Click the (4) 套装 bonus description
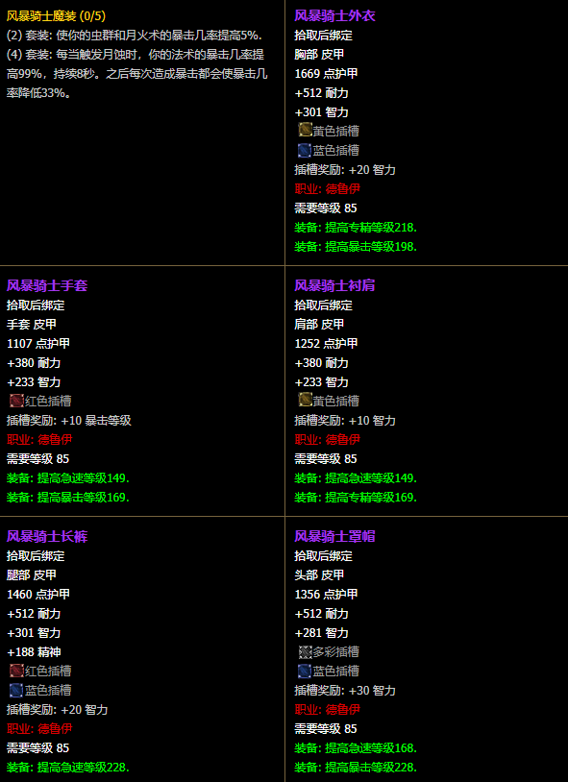 [137, 74]
